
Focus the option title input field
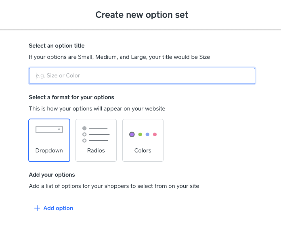tap(142, 76)
